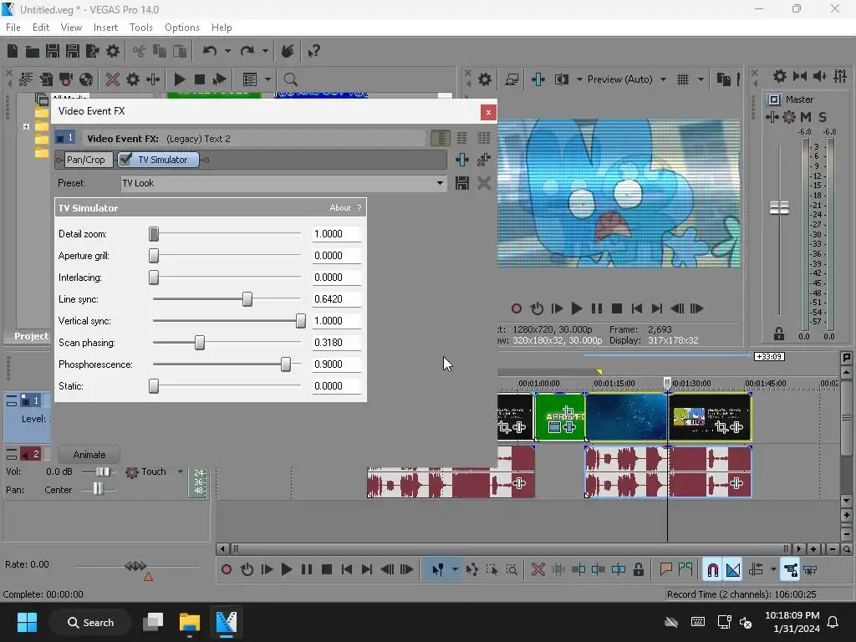This screenshot has width=856, height=642.
Task: Open the Options menu
Action: pyautogui.click(x=181, y=28)
